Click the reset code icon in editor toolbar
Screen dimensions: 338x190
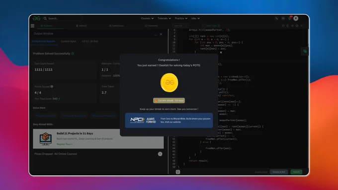click(x=297, y=26)
